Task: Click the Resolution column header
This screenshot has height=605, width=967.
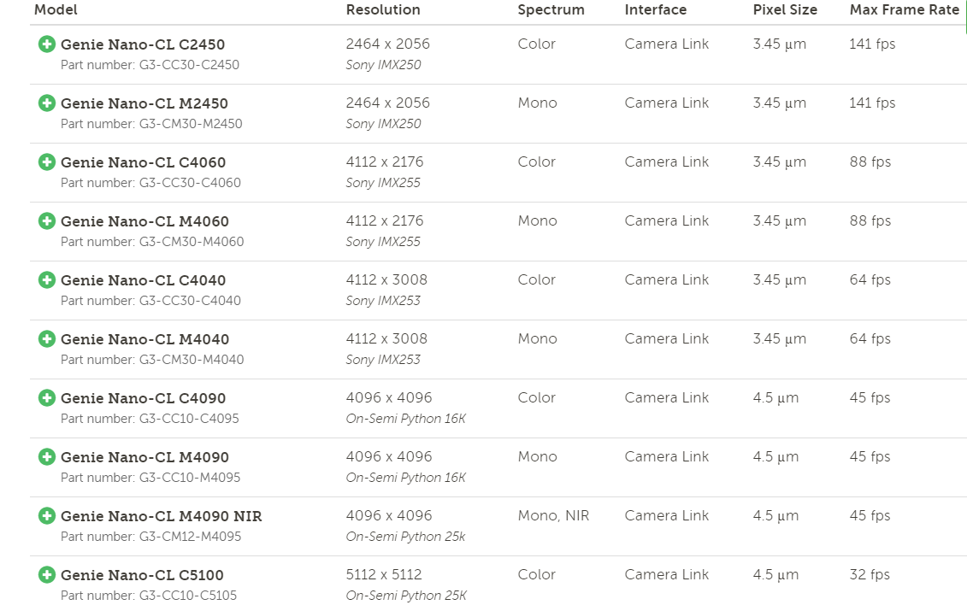Action: (383, 10)
